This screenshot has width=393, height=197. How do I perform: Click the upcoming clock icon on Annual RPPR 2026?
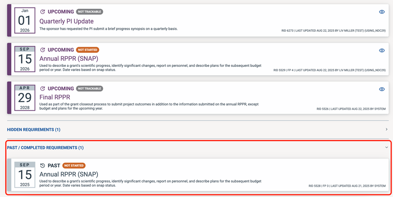[42, 50]
